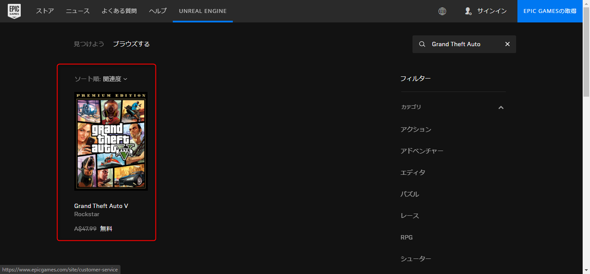Focus the Grand Theft Auto search field
This screenshot has width=590, height=274.
coord(464,44)
